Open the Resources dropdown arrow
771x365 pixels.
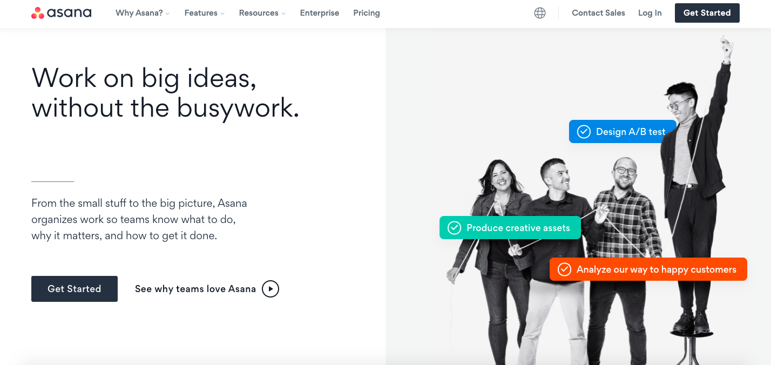point(283,13)
